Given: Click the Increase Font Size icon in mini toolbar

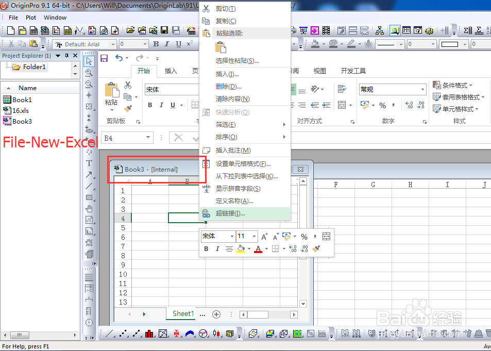Looking at the screenshot, I should point(264,237).
